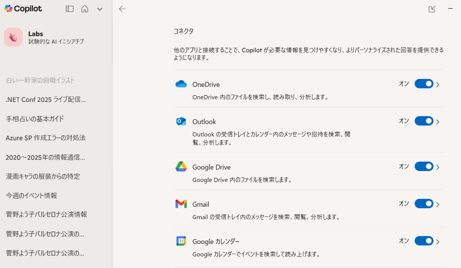
Task: Click the Gmail envelope icon
Action: [x=181, y=204]
